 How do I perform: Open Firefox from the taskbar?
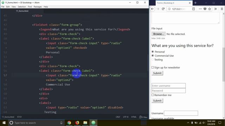pos(77,123)
